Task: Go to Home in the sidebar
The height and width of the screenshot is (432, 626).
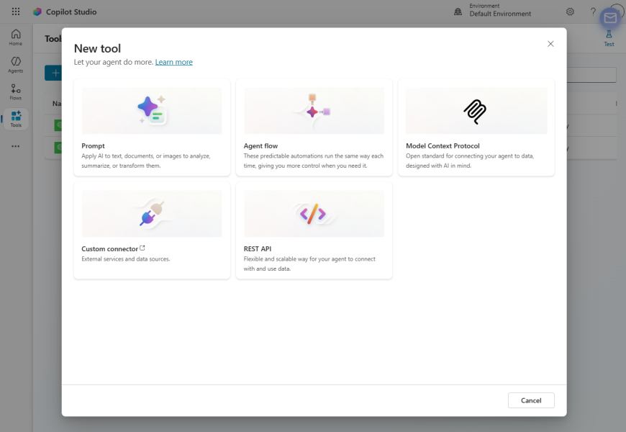Action: pyautogui.click(x=16, y=37)
